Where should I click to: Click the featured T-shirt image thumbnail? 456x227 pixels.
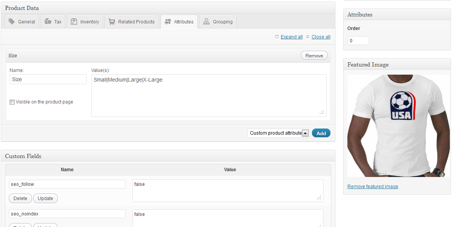pyautogui.click(x=398, y=125)
